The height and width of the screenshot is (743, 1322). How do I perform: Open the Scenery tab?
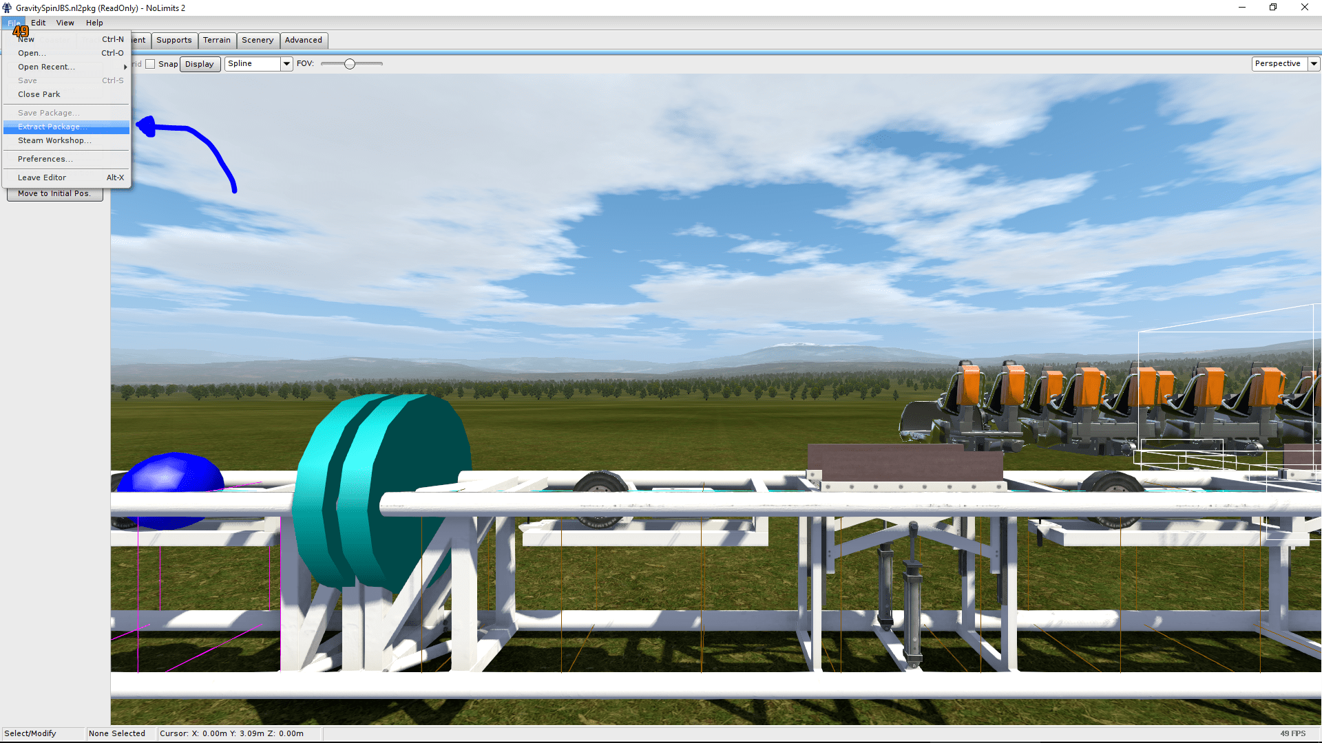pyautogui.click(x=258, y=40)
